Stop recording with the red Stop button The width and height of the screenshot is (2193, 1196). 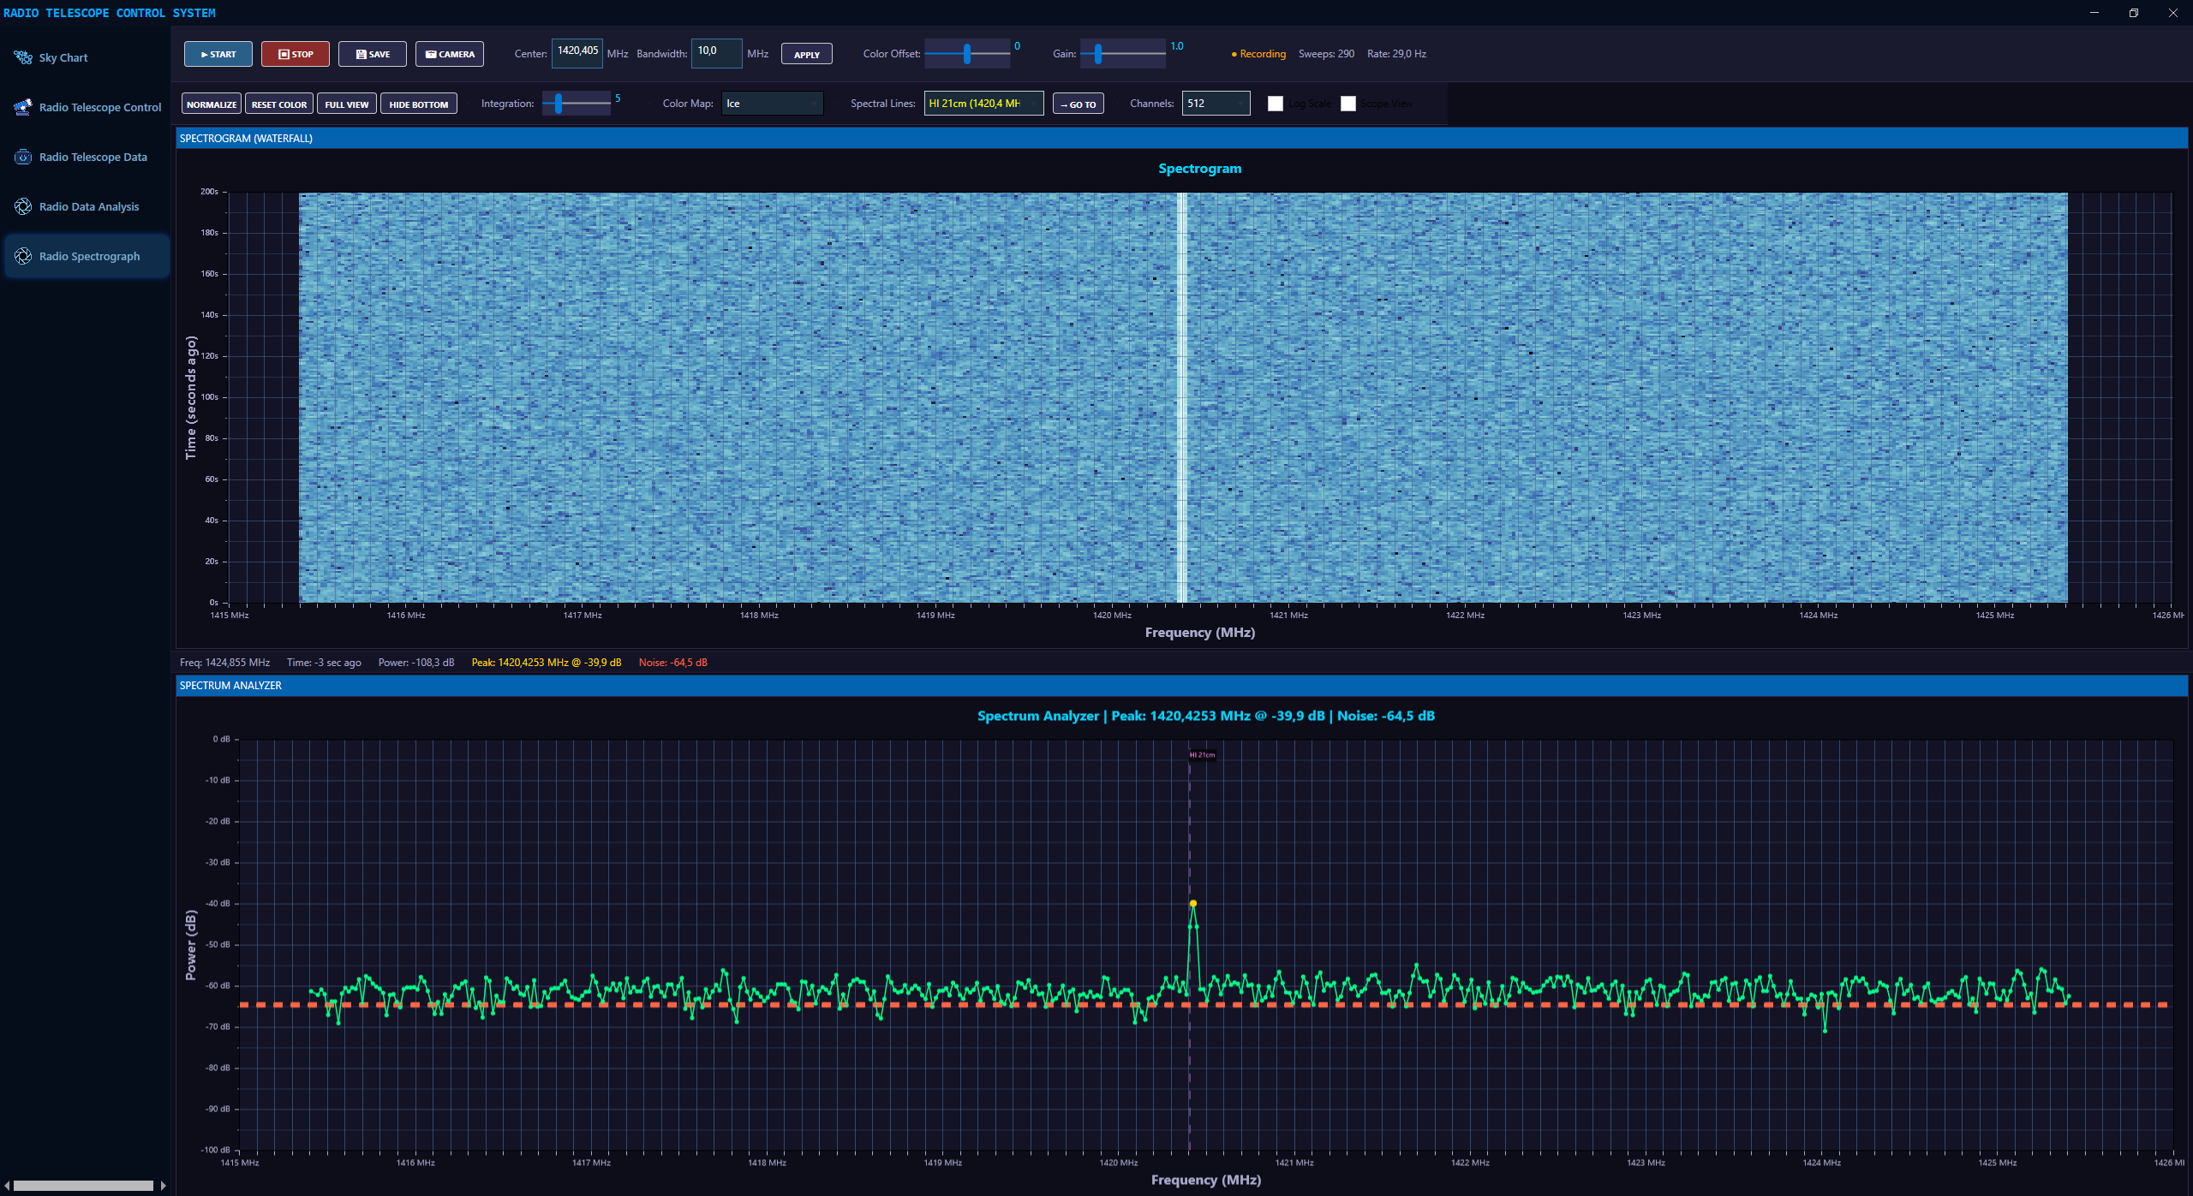coord(295,54)
